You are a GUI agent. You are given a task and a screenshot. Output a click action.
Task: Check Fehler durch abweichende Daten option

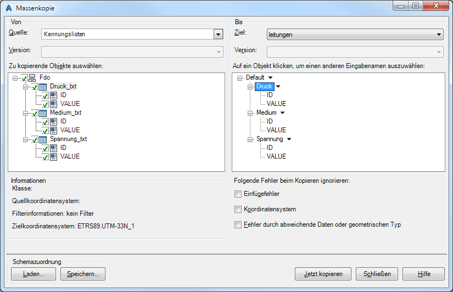pyautogui.click(x=238, y=224)
